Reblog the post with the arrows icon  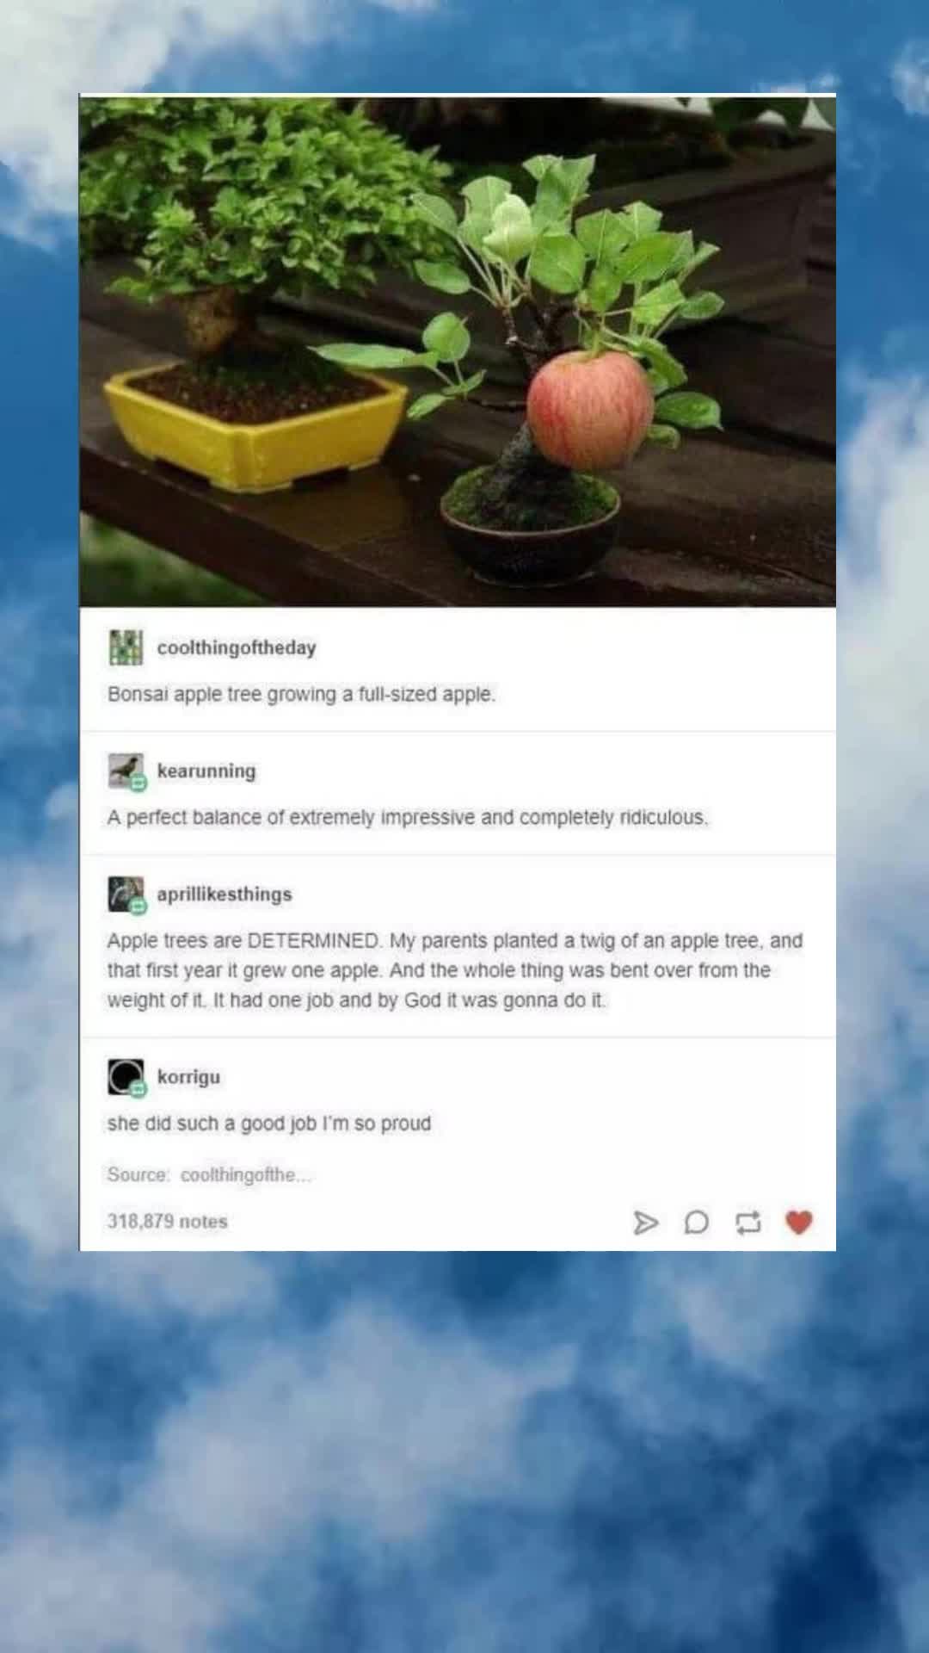click(748, 1223)
